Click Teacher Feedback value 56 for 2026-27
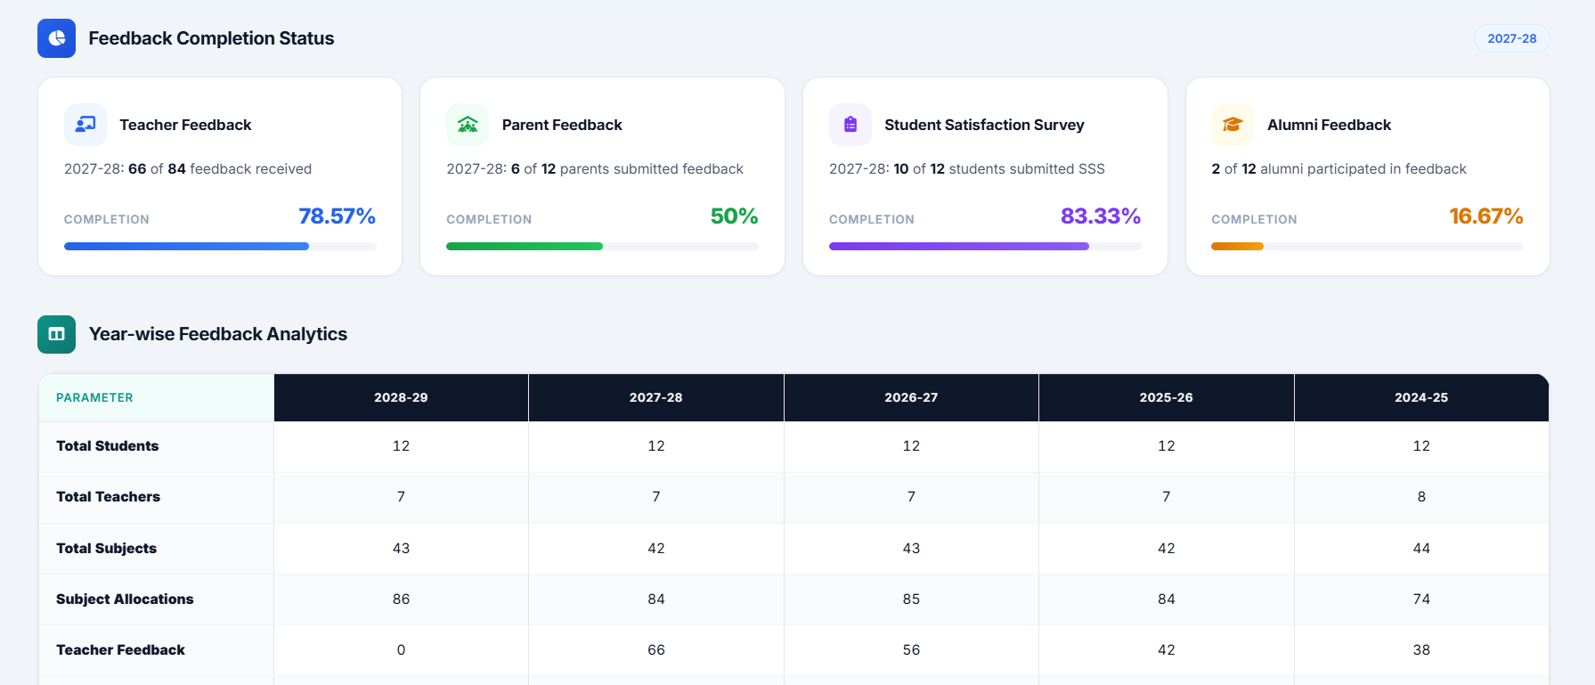The image size is (1595, 685). (x=911, y=650)
